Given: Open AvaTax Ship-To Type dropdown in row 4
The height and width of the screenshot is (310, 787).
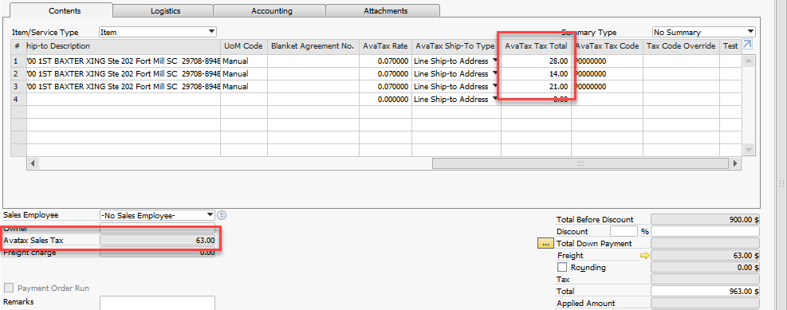Looking at the screenshot, I should pos(495,100).
